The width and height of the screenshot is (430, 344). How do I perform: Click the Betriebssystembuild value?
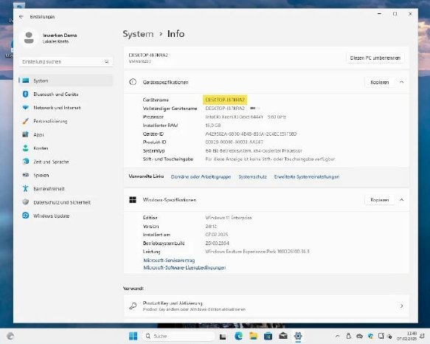217,244
